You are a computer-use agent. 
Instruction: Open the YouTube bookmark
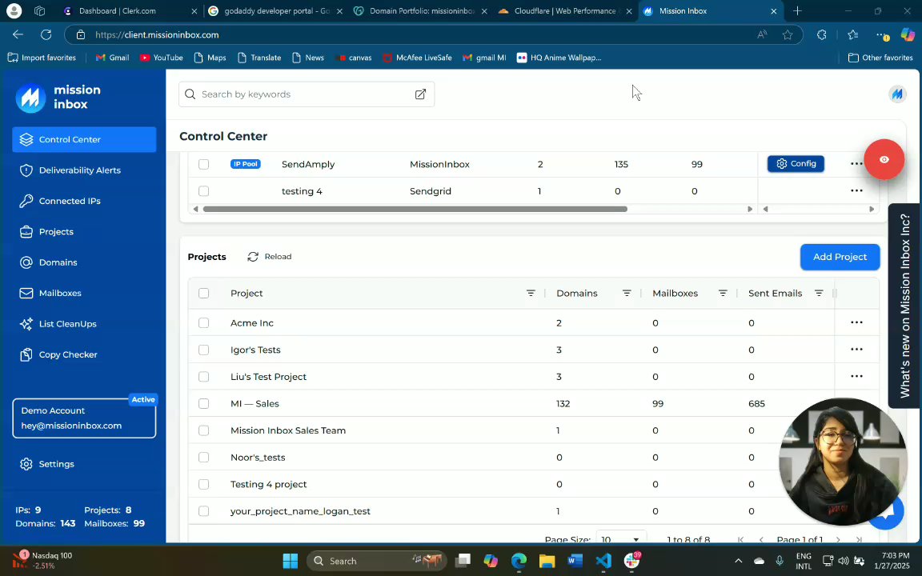click(161, 58)
